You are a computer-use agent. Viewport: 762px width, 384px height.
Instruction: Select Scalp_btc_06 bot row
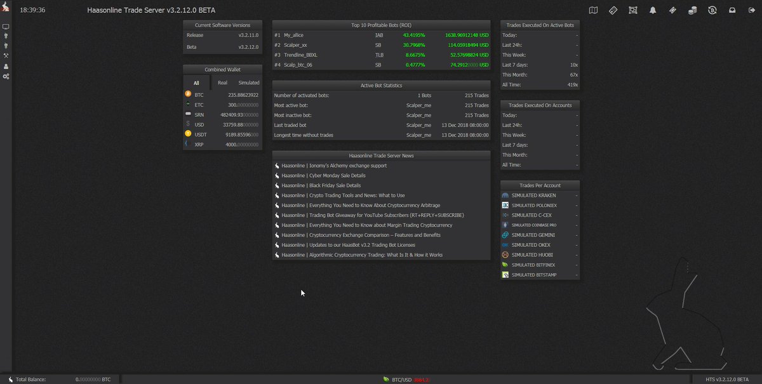[381, 65]
